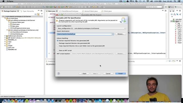Collapse the Main class in Outline
The width and height of the screenshot is (183, 103).
pos(172,21)
